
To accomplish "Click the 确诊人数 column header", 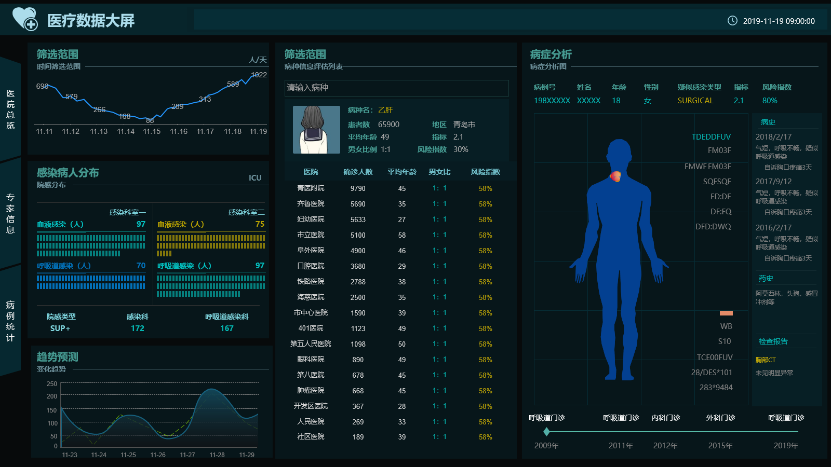I will [358, 172].
